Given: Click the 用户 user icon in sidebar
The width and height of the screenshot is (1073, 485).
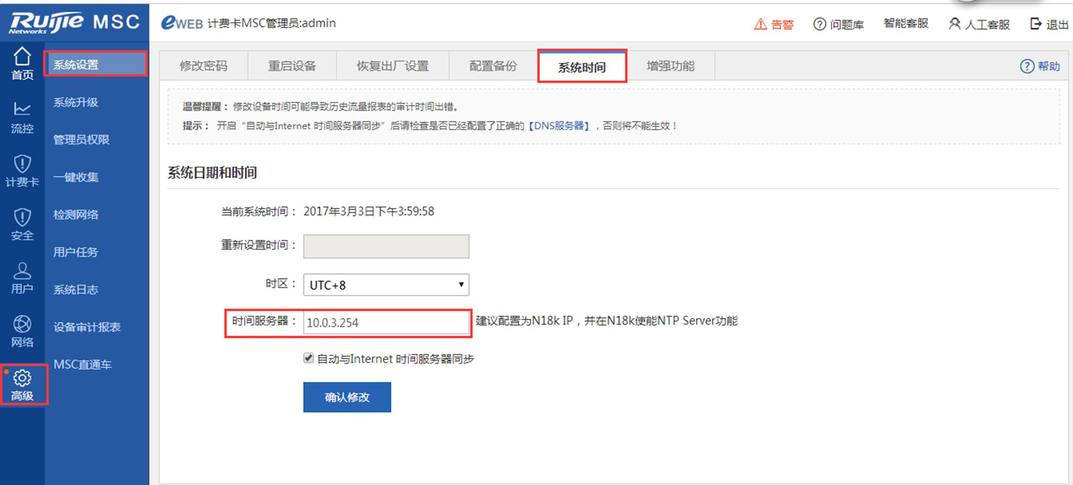Looking at the screenshot, I should tap(22, 271).
